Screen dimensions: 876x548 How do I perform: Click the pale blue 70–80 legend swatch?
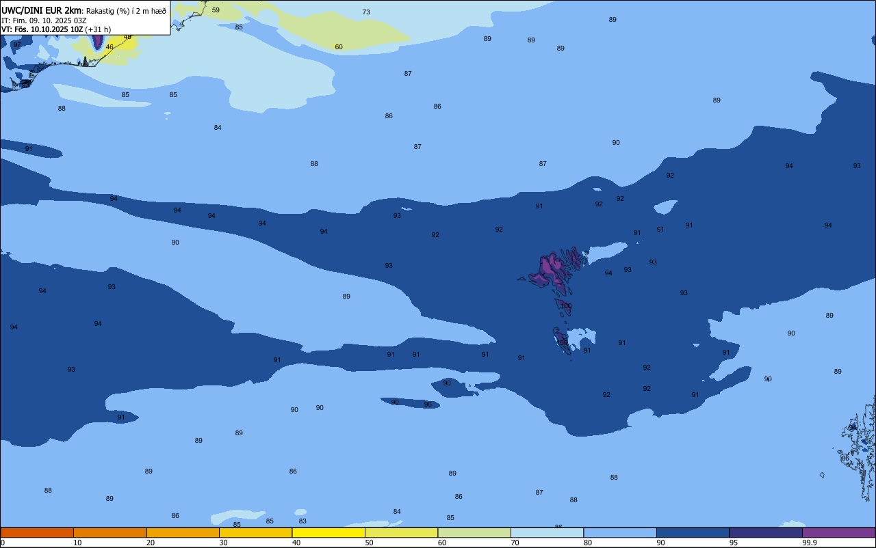pyautogui.click(x=547, y=532)
